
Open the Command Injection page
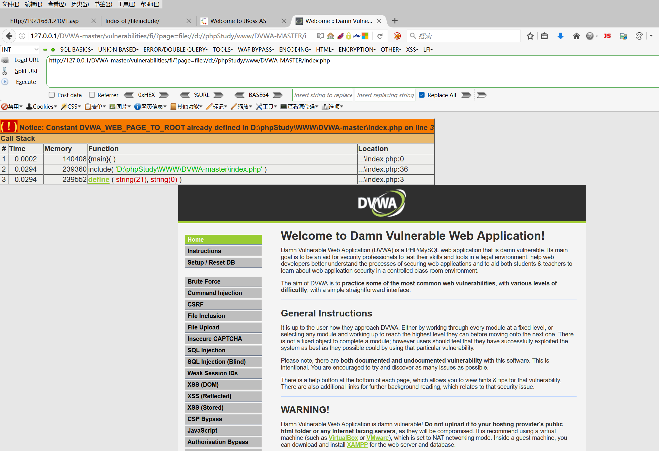pyautogui.click(x=223, y=293)
